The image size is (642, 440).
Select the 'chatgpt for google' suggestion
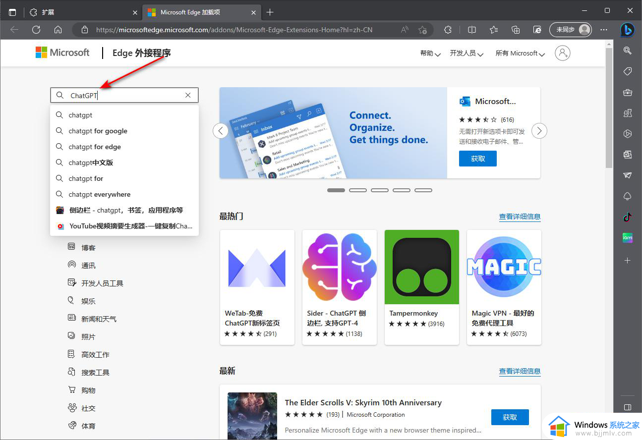tap(124, 131)
